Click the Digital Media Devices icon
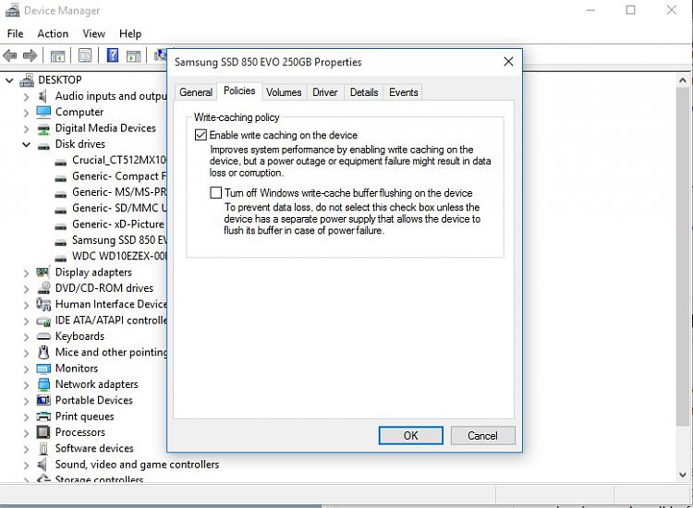693x508 pixels. tap(43, 128)
